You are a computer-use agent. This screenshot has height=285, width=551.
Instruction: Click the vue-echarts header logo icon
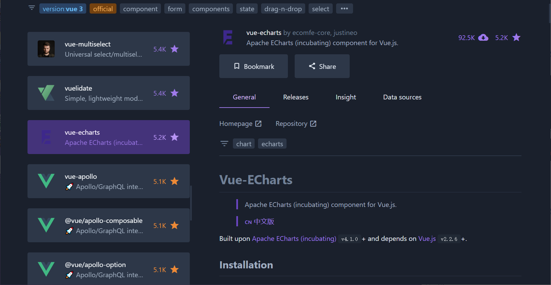click(x=228, y=37)
